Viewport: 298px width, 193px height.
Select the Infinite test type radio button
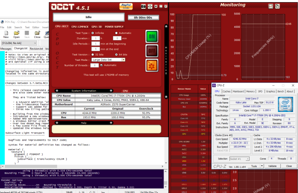pyautogui.click(x=93, y=33)
